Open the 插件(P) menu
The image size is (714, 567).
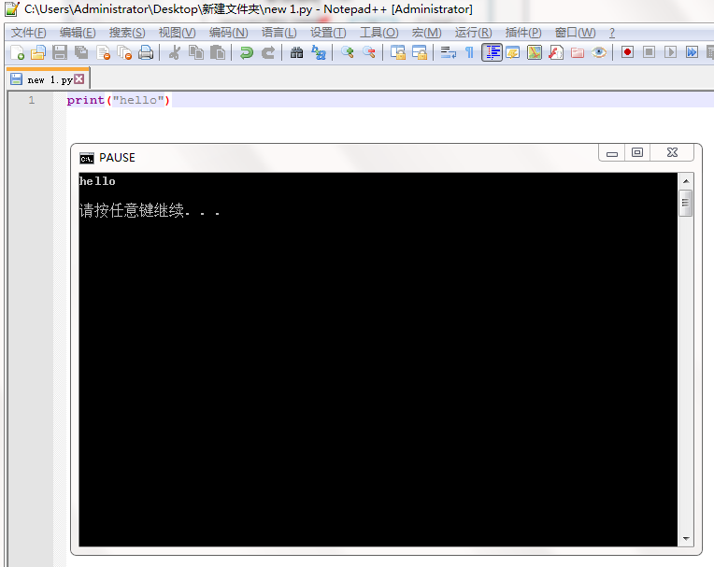tap(523, 33)
